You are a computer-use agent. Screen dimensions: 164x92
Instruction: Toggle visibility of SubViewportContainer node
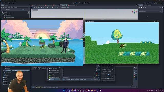28,14
